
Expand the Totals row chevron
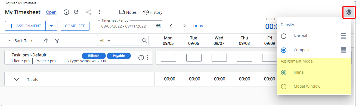[17, 79]
